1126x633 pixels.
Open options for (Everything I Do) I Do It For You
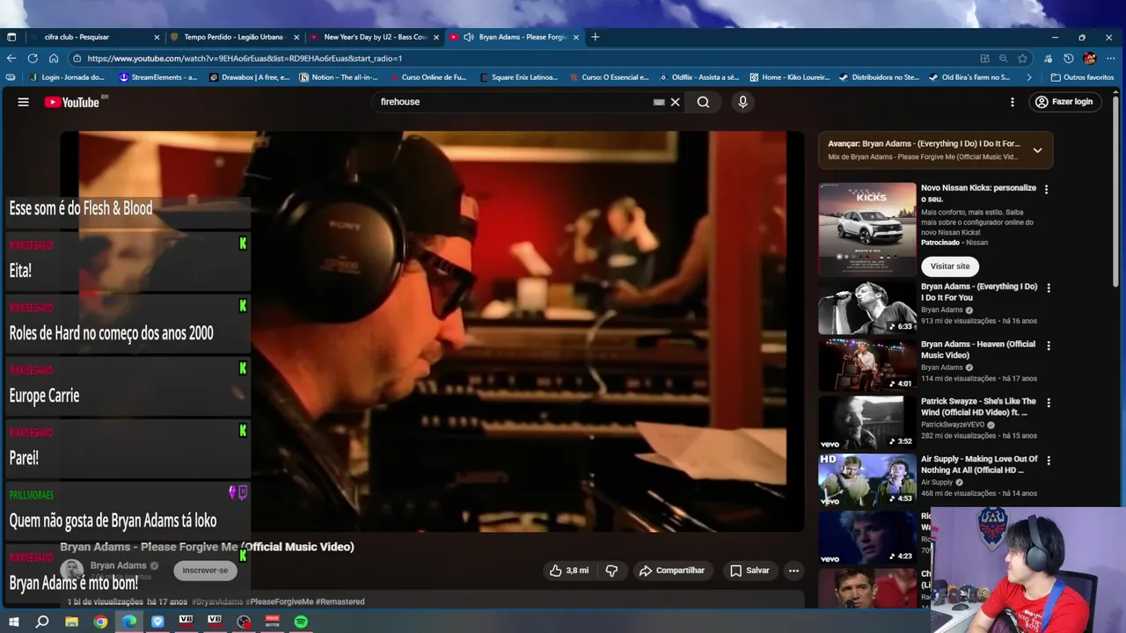1048,287
